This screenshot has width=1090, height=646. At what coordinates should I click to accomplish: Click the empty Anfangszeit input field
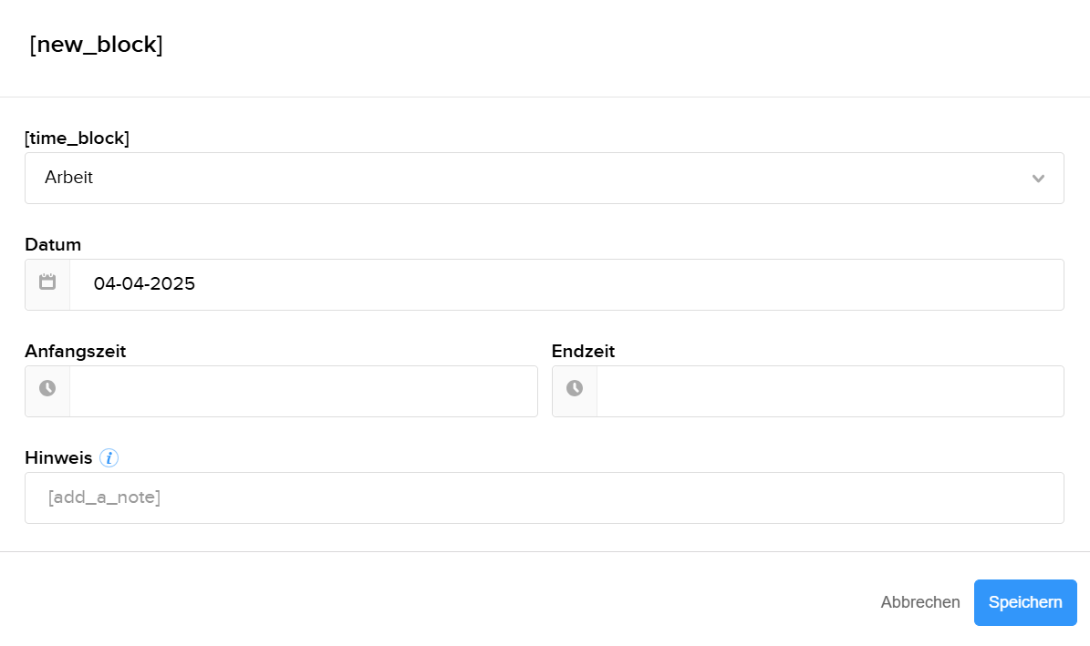point(301,390)
